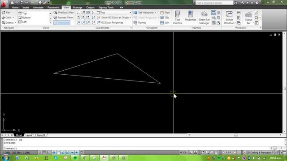
Task: Click the Tile Vertically windows icon
Action: point(239,18)
